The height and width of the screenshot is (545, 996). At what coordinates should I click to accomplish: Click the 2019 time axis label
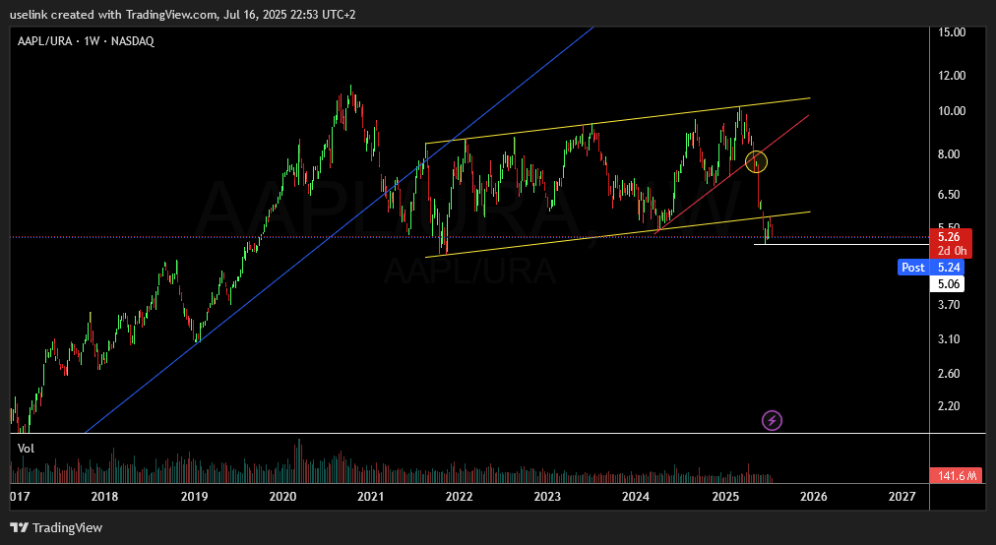pos(194,497)
